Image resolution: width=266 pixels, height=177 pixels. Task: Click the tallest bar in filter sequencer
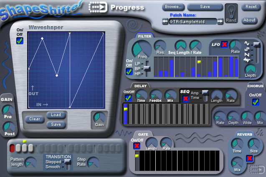tap(231, 67)
